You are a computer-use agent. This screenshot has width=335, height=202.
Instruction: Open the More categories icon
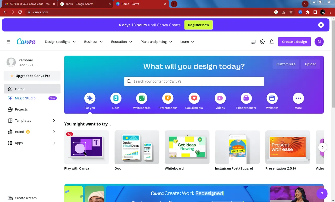[x=298, y=98]
